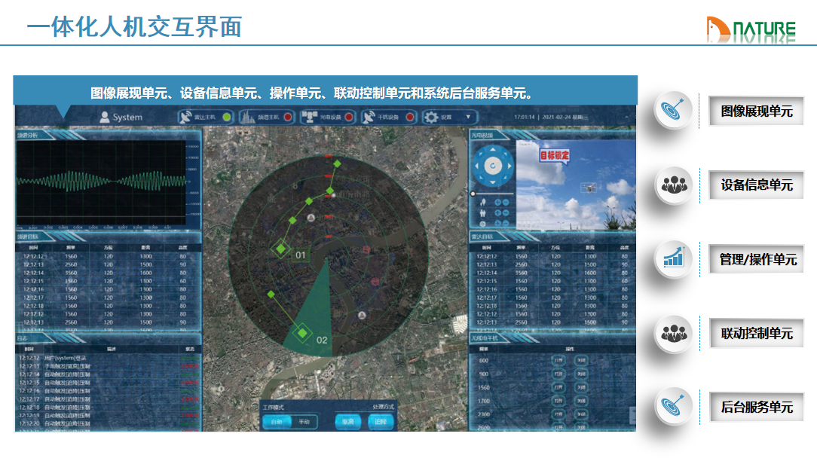This screenshot has width=817, height=458.
Task: Turn off 1560 frequency jammer (关闭)
Action: coord(581,387)
